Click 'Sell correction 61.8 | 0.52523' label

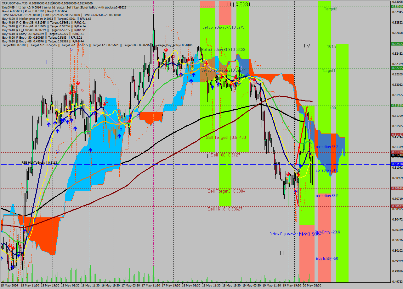tap(223, 50)
